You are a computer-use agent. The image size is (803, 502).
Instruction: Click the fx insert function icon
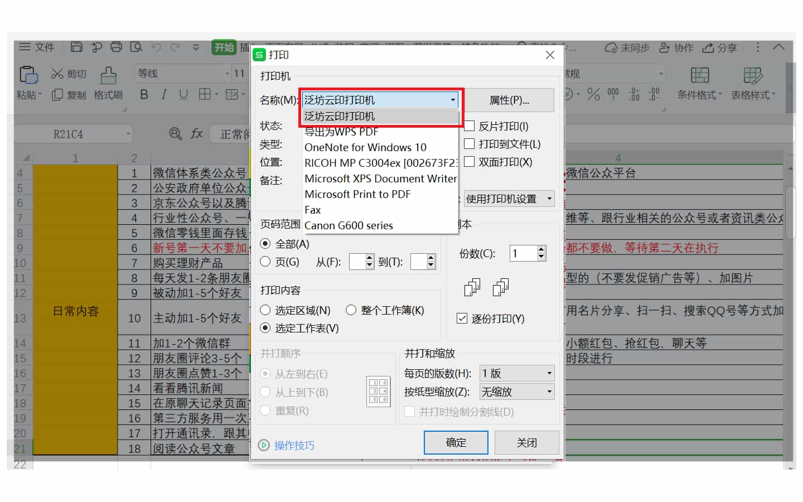tap(196, 133)
